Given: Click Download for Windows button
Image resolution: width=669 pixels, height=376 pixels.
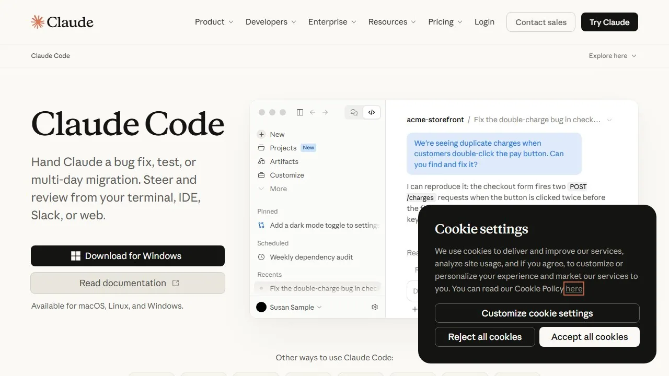Looking at the screenshot, I should coord(128,256).
